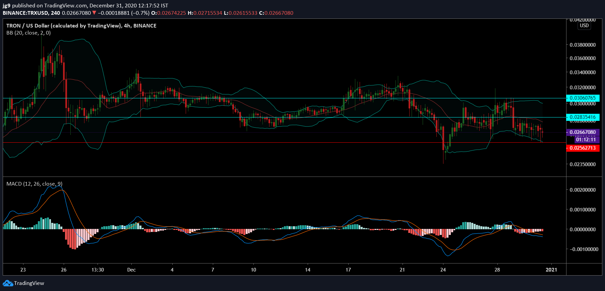Image resolution: width=605 pixels, height=291 pixels.
Task: Click the 2021 year label on time axis
Action: click(x=551, y=270)
